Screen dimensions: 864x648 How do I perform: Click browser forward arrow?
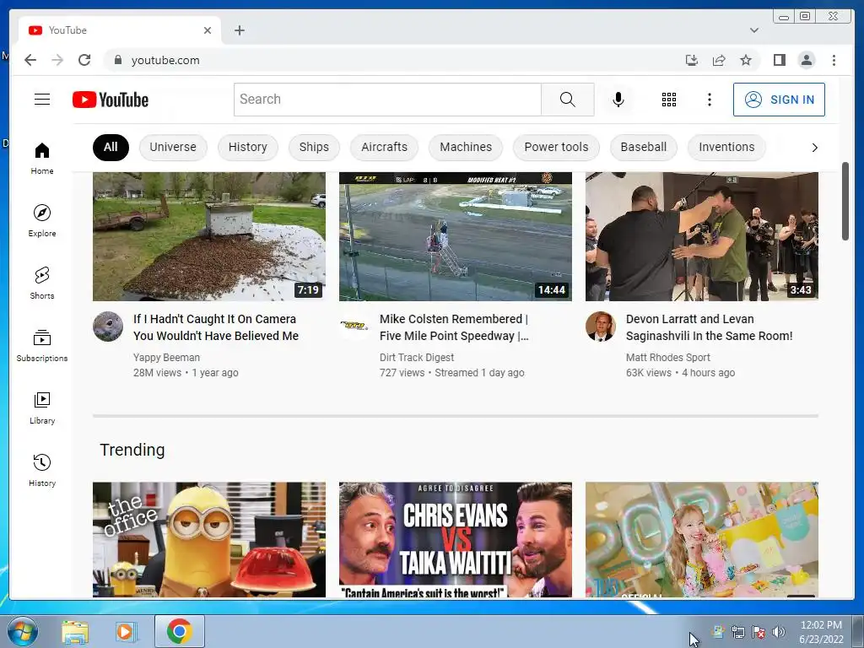(x=57, y=60)
